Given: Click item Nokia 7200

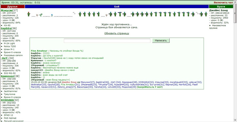Looking at the screenshot, I should (x=10, y=46).
